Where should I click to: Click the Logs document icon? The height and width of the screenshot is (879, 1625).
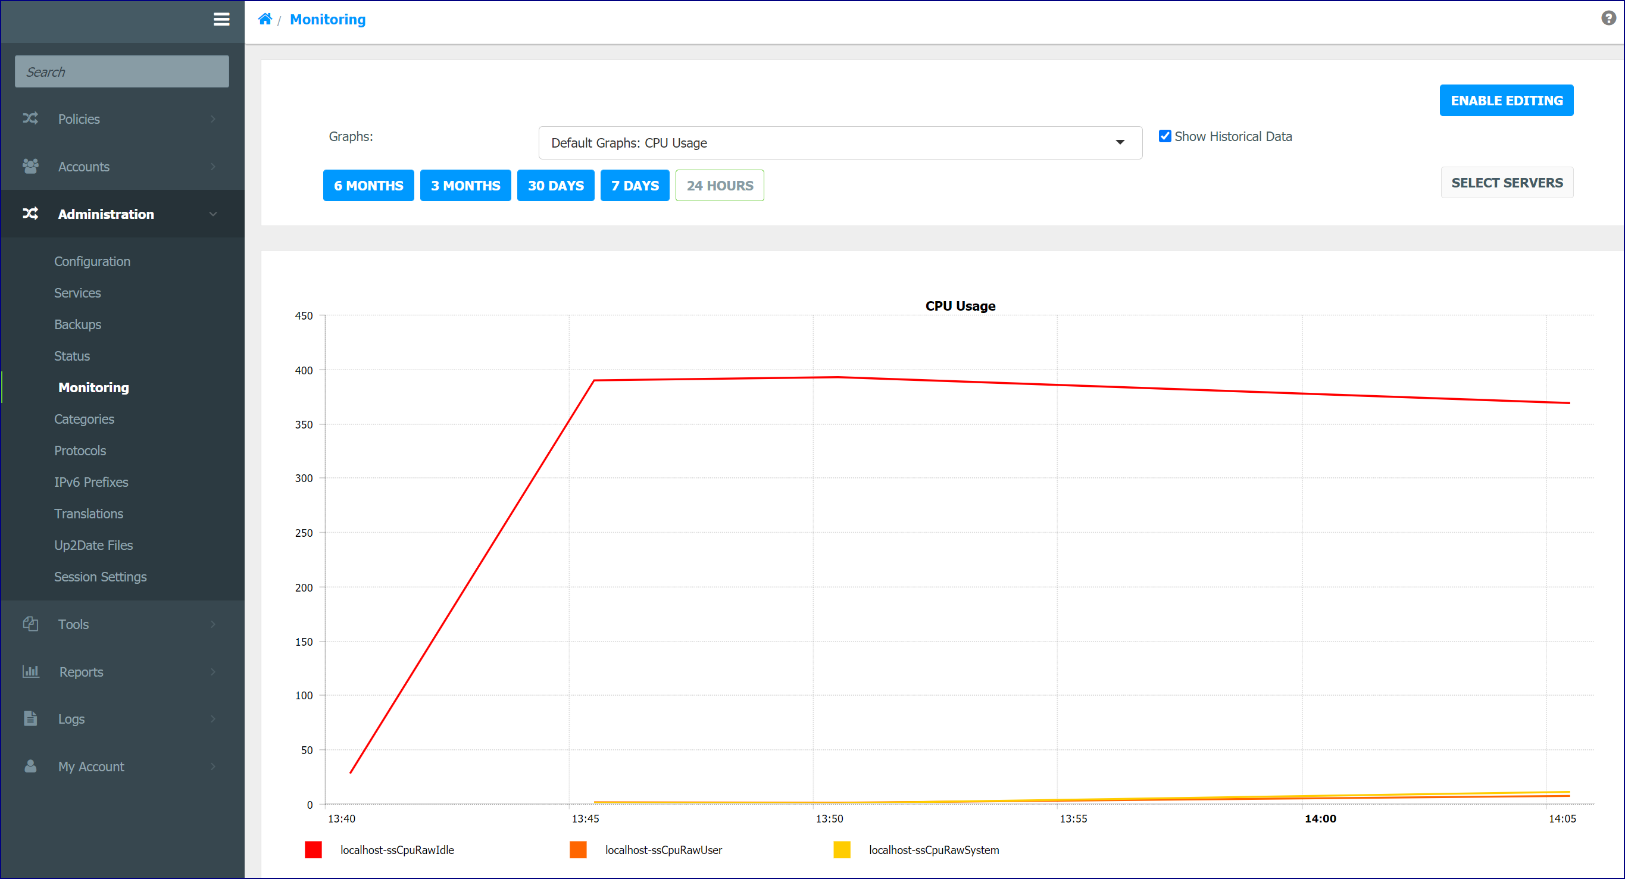pyautogui.click(x=30, y=719)
